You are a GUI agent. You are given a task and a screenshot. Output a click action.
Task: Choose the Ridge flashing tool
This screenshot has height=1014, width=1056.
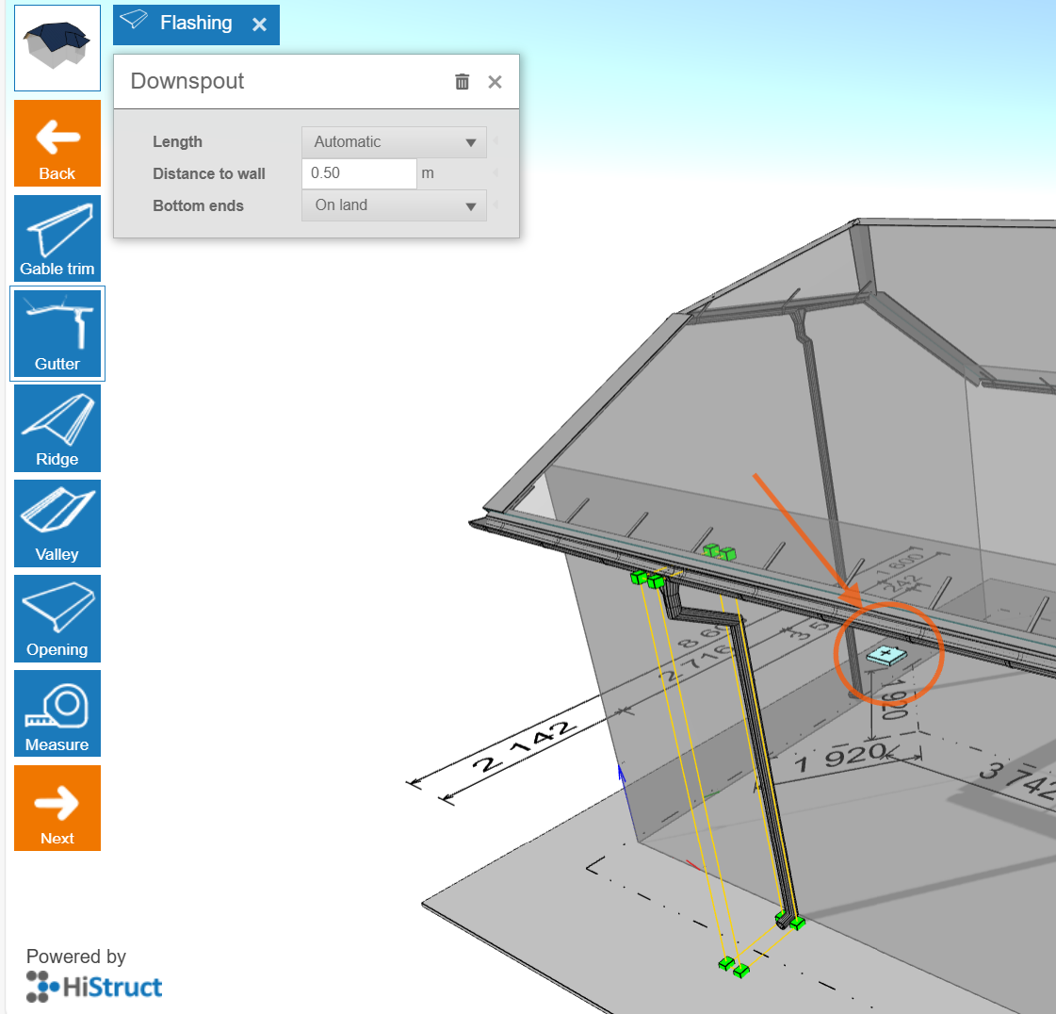pyautogui.click(x=57, y=429)
